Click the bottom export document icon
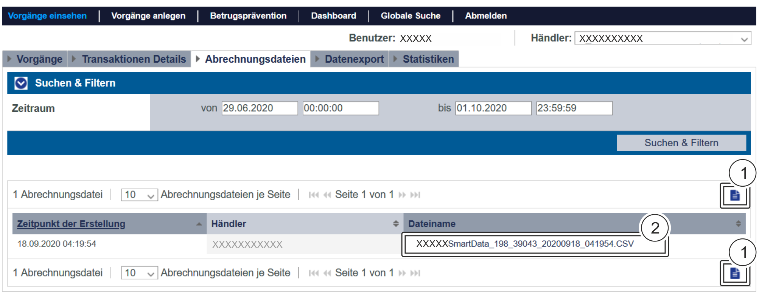759x297 pixels. (x=734, y=273)
